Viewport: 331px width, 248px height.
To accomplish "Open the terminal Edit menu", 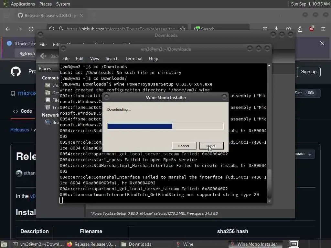I will [x=80, y=59].
